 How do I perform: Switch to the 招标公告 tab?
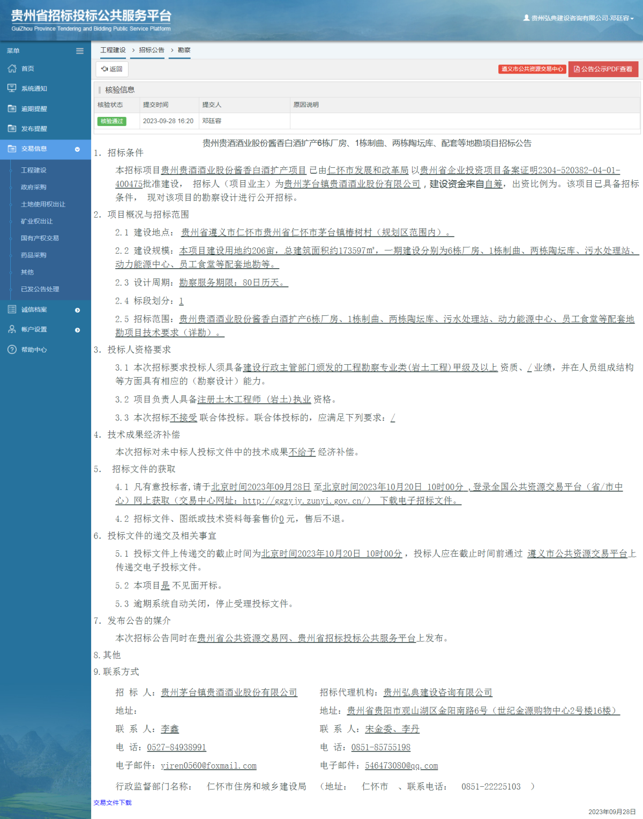coord(147,50)
